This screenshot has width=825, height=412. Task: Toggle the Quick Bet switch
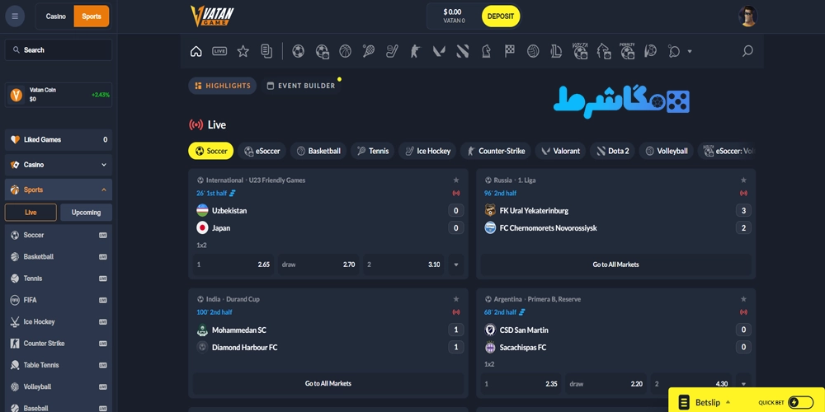pyautogui.click(x=801, y=403)
